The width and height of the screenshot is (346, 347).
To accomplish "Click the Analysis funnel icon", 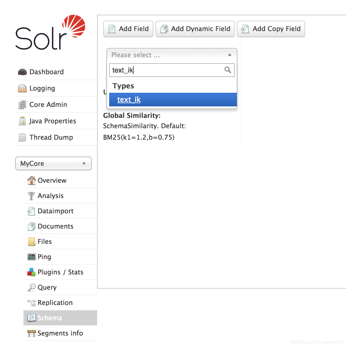I will tap(31, 196).
